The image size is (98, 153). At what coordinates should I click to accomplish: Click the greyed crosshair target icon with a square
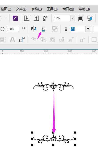[x=43, y=39]
